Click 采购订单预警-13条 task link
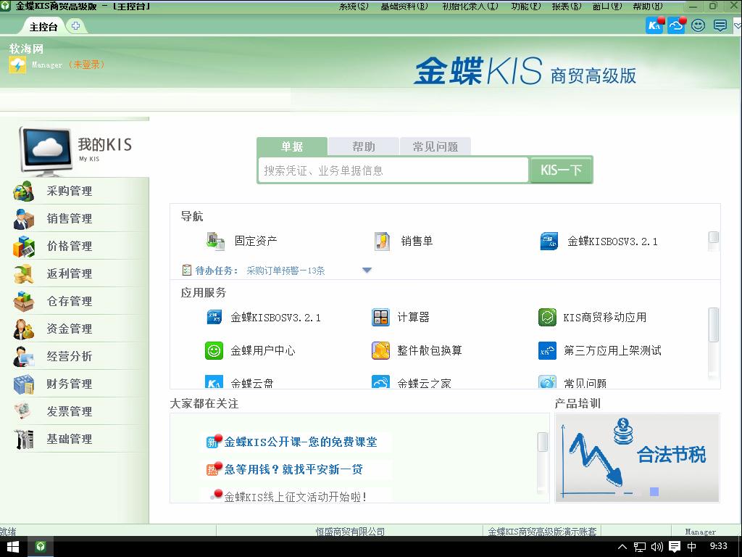Screen dimensions: 742x557 (x=285, y=271)
